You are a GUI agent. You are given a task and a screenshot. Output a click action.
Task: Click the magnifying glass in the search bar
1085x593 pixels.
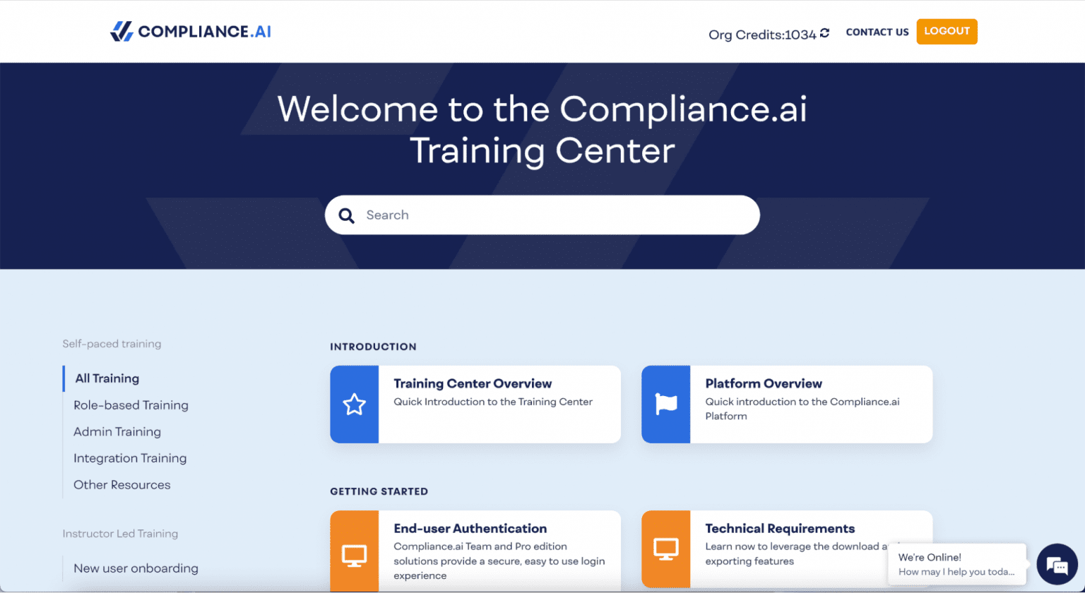coord(347,215)
